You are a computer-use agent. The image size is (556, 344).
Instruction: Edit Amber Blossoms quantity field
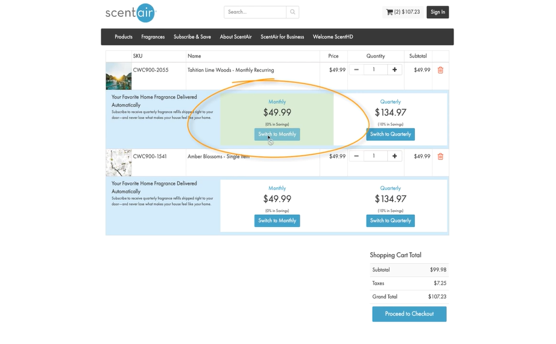point(375,156)
